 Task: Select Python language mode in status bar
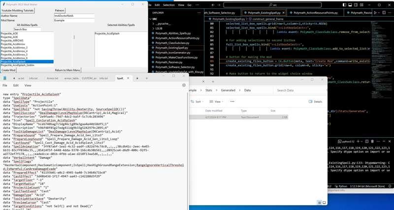click(x=343, y=186)
